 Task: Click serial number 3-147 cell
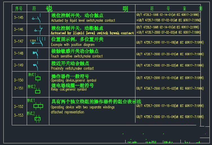(x=19, y=41)
